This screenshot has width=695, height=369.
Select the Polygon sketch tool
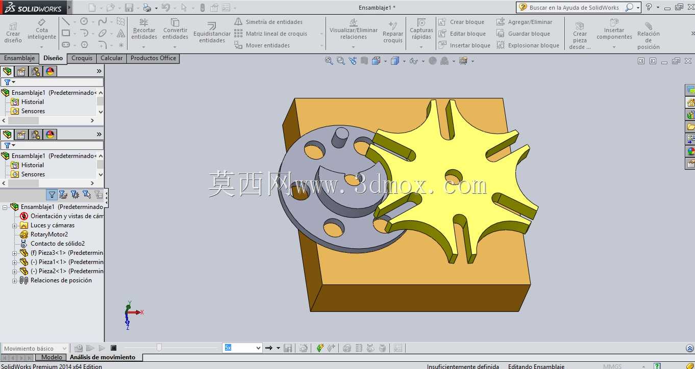pos(84,45)
